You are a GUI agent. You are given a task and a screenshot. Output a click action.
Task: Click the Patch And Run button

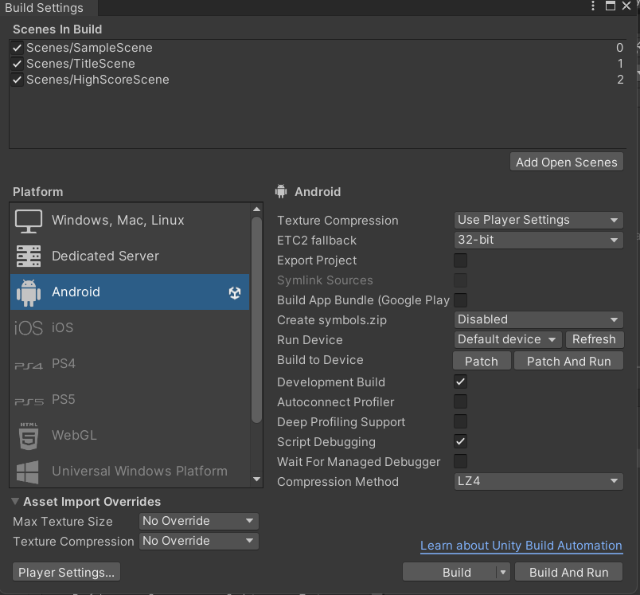coord(568,362)
